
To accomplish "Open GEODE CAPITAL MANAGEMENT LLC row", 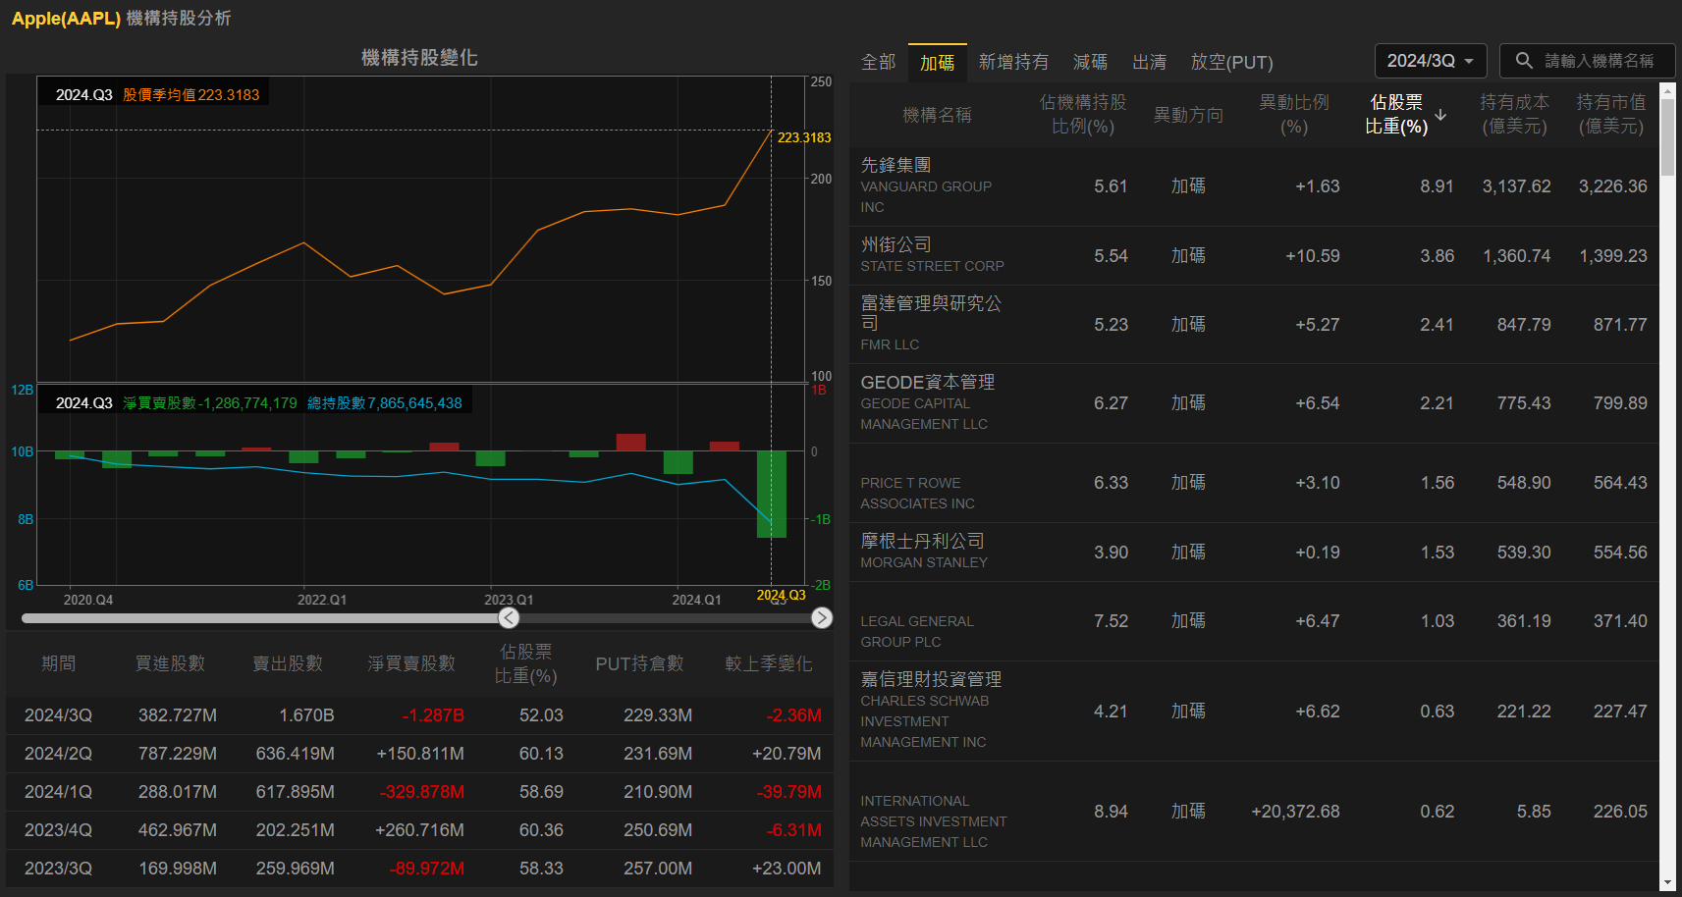I will click(x=1254, y=403).
